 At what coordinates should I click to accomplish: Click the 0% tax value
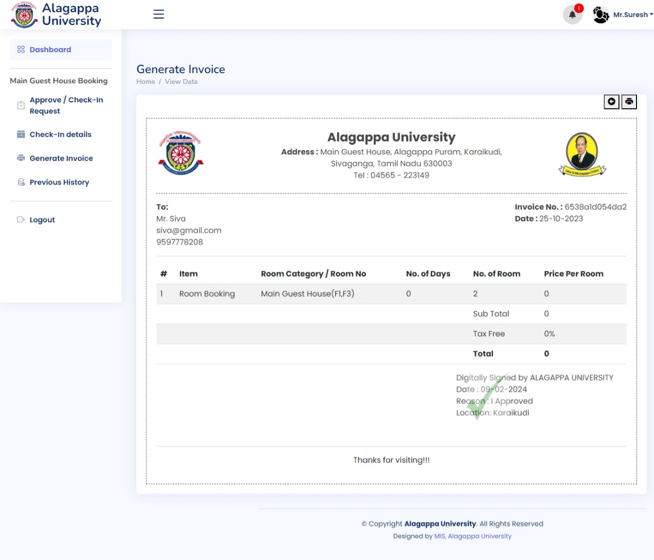point(550,334)
